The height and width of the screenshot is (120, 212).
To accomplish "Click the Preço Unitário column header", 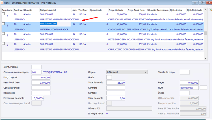I will 116,10.
